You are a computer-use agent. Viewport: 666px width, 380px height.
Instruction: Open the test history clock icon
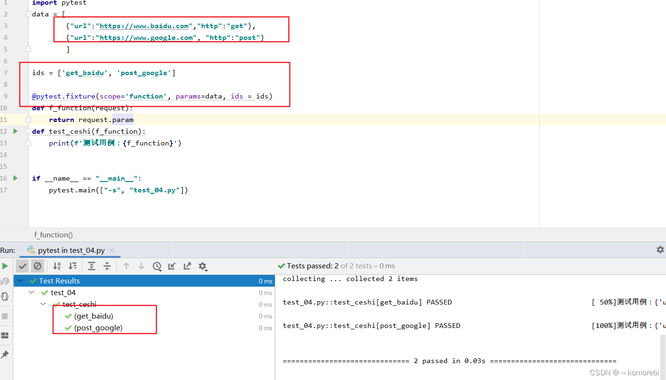point(157,266)
